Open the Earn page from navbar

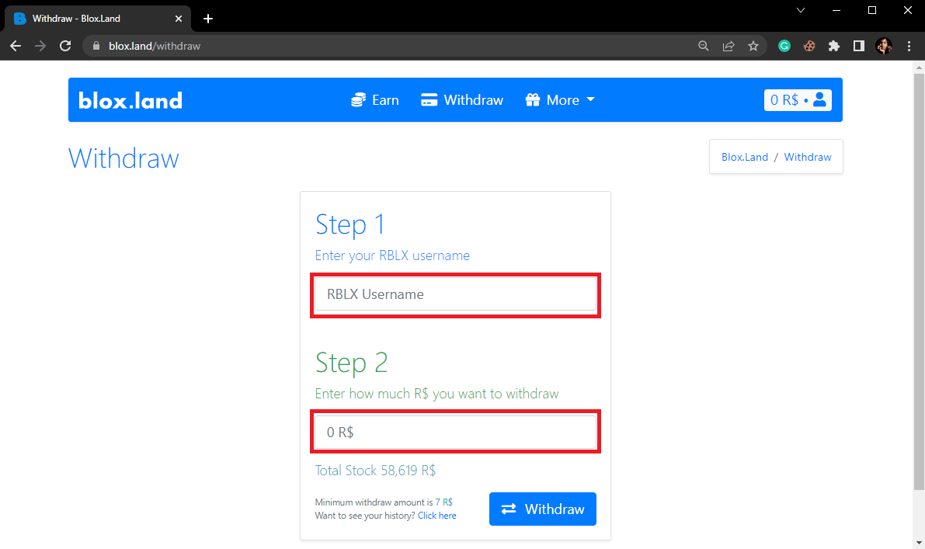tap(375, 100)
